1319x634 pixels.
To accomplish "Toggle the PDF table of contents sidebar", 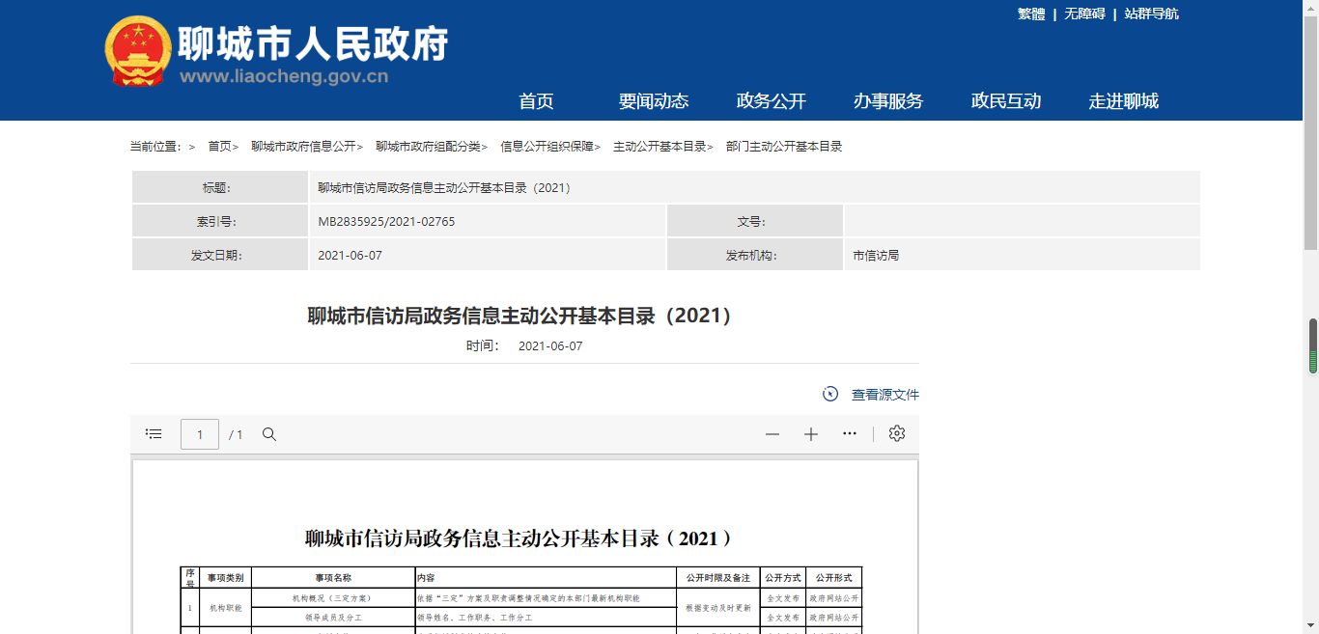I will tap(154, 434).
